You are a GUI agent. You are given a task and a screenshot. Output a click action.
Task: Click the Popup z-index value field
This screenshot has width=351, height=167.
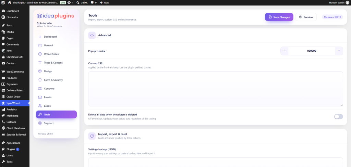pyautogui.click(x=312, y=51)
